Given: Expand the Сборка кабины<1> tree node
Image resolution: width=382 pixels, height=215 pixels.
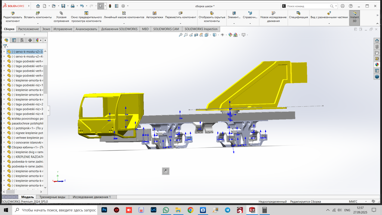Looking at the screenshot, I should pyautogui.click(x=4, y=147).
